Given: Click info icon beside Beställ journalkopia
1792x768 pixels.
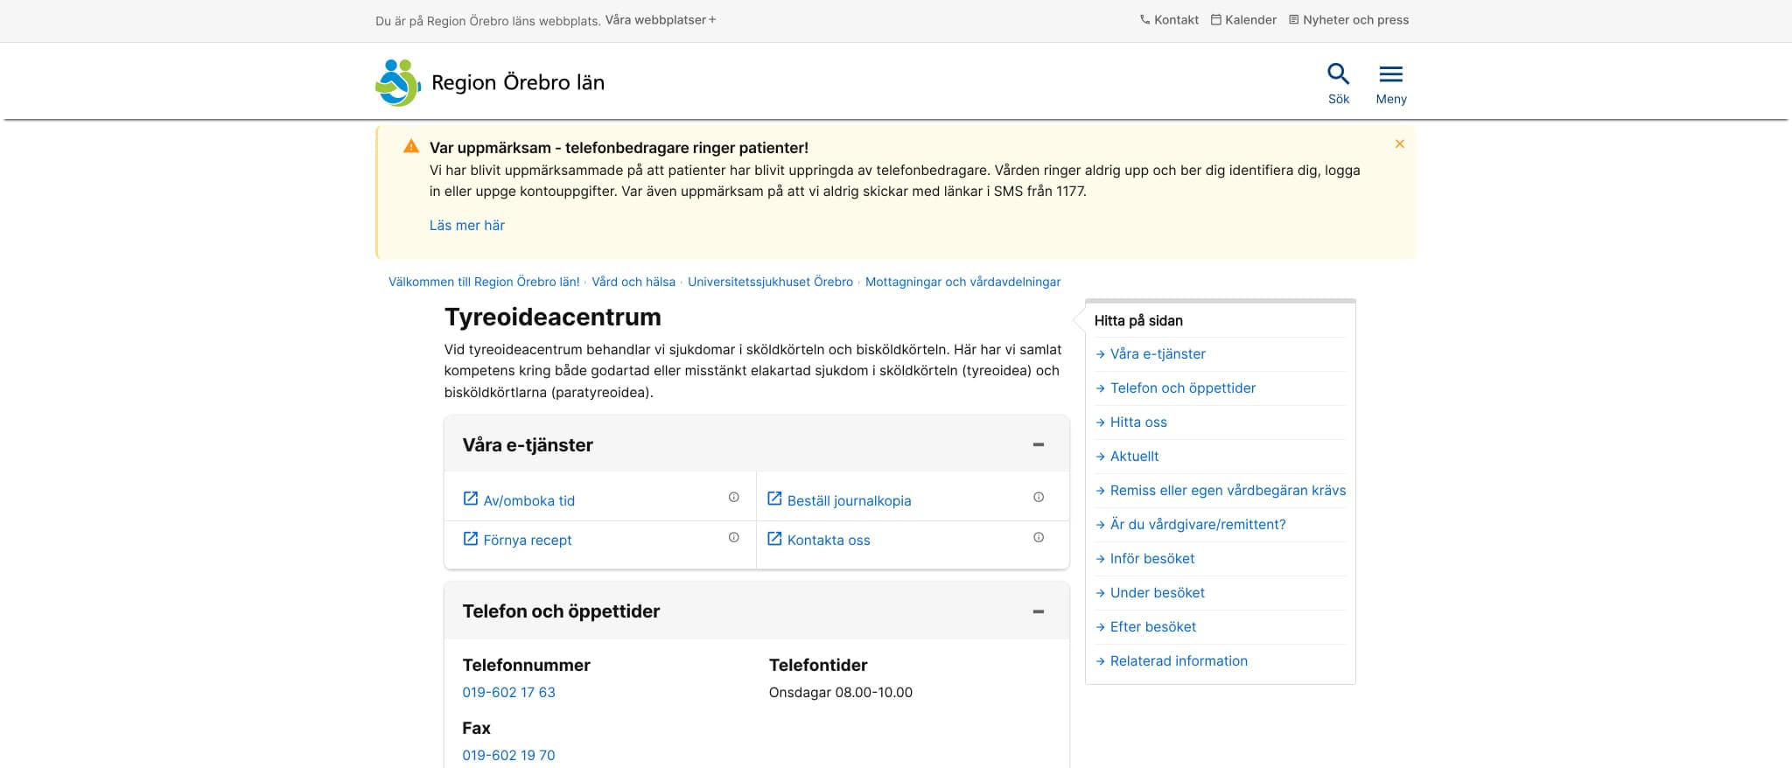Looking at the screenshot, I should pos(1039,497).
